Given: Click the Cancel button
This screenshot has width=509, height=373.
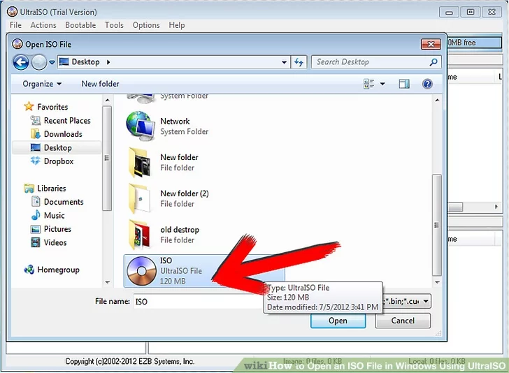Looking at the screenshot, I should click(403, 321).
